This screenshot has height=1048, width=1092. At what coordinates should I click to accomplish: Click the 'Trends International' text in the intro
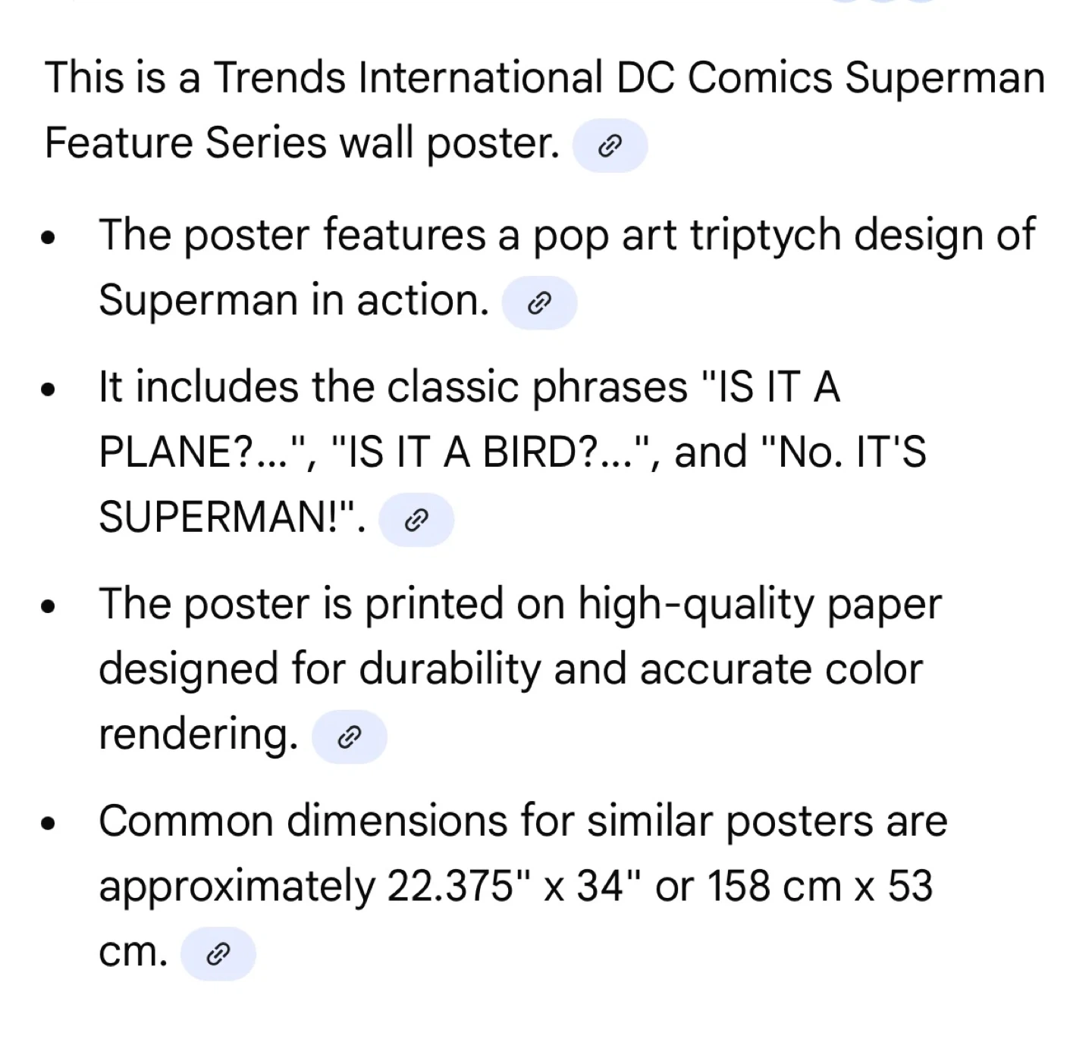pos(407,78)
